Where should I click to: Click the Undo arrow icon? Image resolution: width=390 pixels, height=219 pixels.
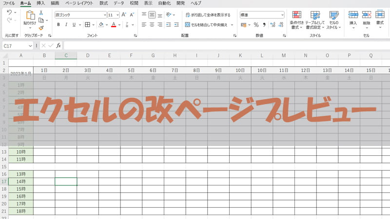(x=9, y=12)
